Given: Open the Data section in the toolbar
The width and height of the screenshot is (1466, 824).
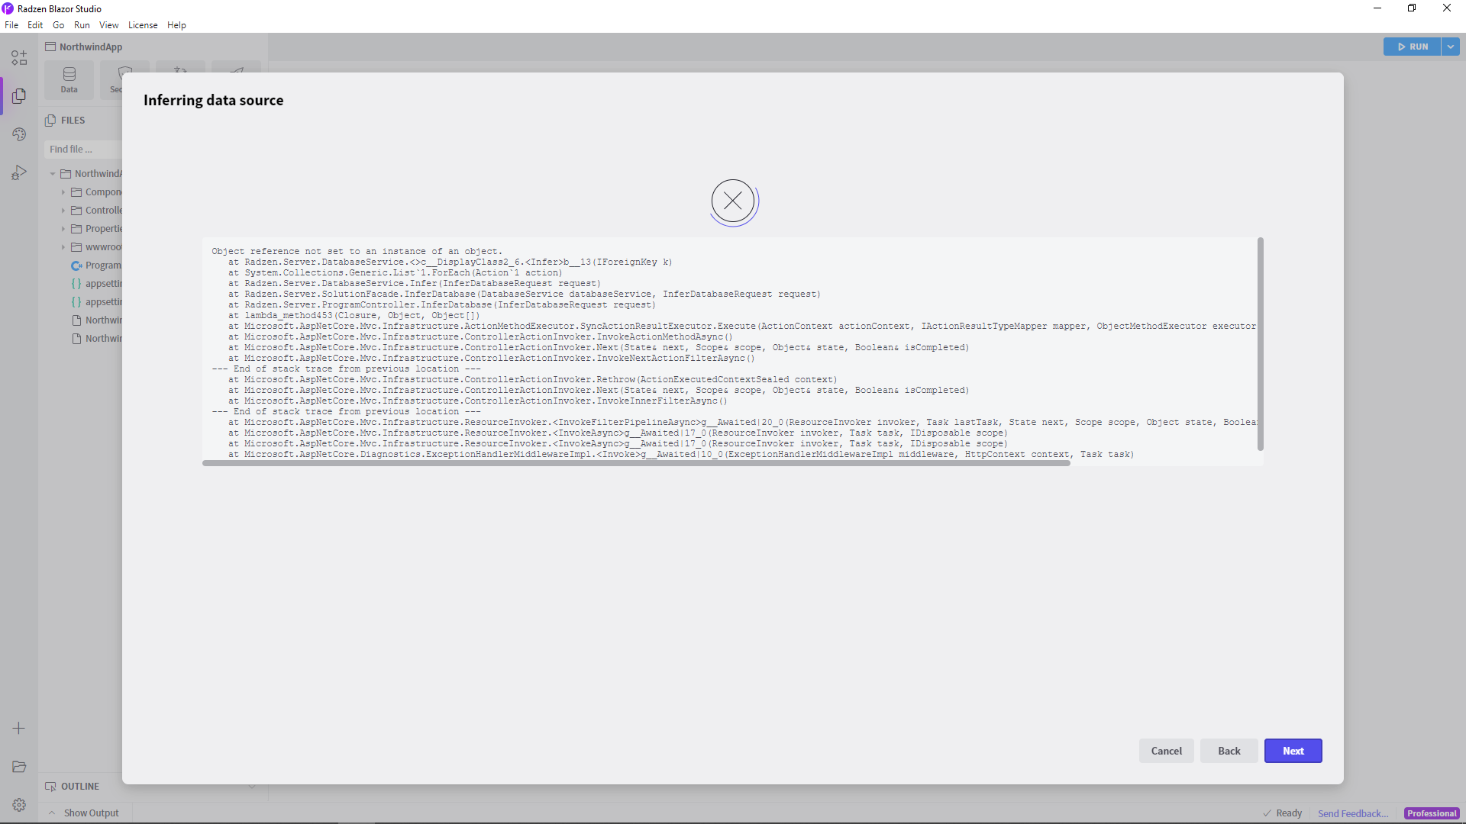Looking at the screenshot, I should (69, 79).
